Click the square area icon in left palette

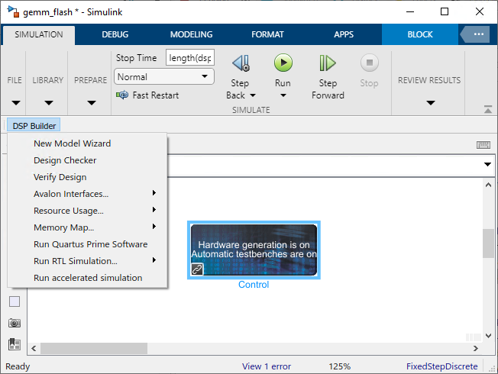(x=15, y=301)
